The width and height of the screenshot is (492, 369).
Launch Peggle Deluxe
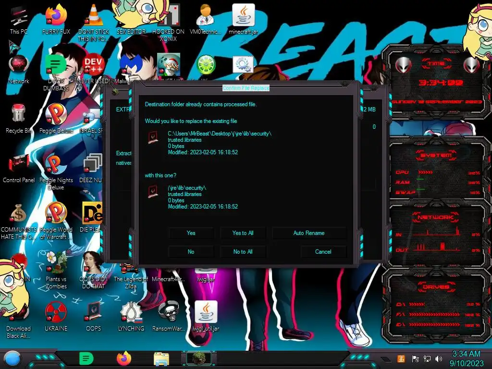click(56, 119)
